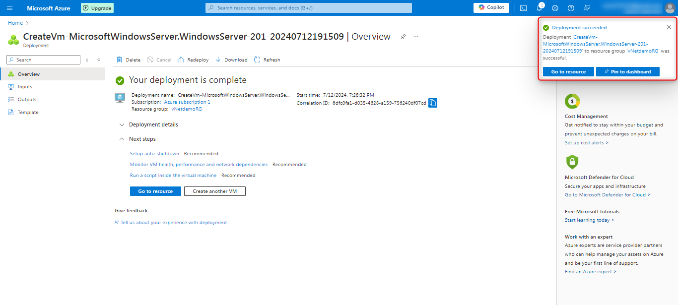Image resolution: width=678 pixels, height=305 pixels.
Task: Open the Home breadcrumb link
Action: click(x=15, y=23)
